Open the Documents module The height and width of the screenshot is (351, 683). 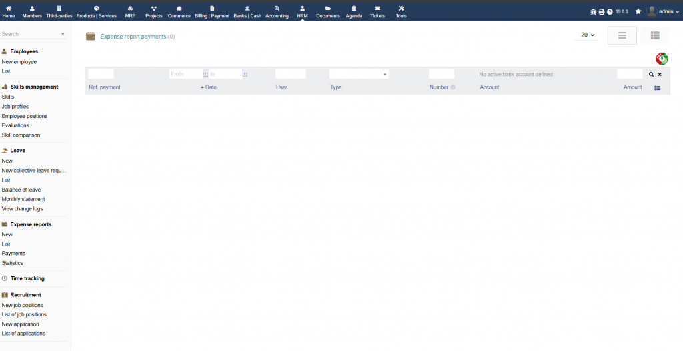pyautogui.click(x=328, y=12)
